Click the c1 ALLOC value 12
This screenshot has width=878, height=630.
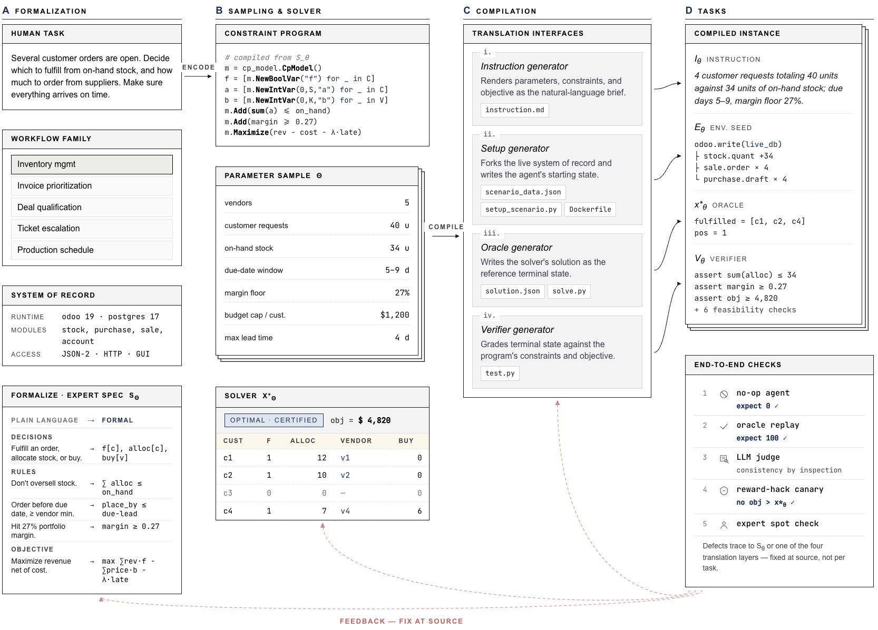point(321,458)
